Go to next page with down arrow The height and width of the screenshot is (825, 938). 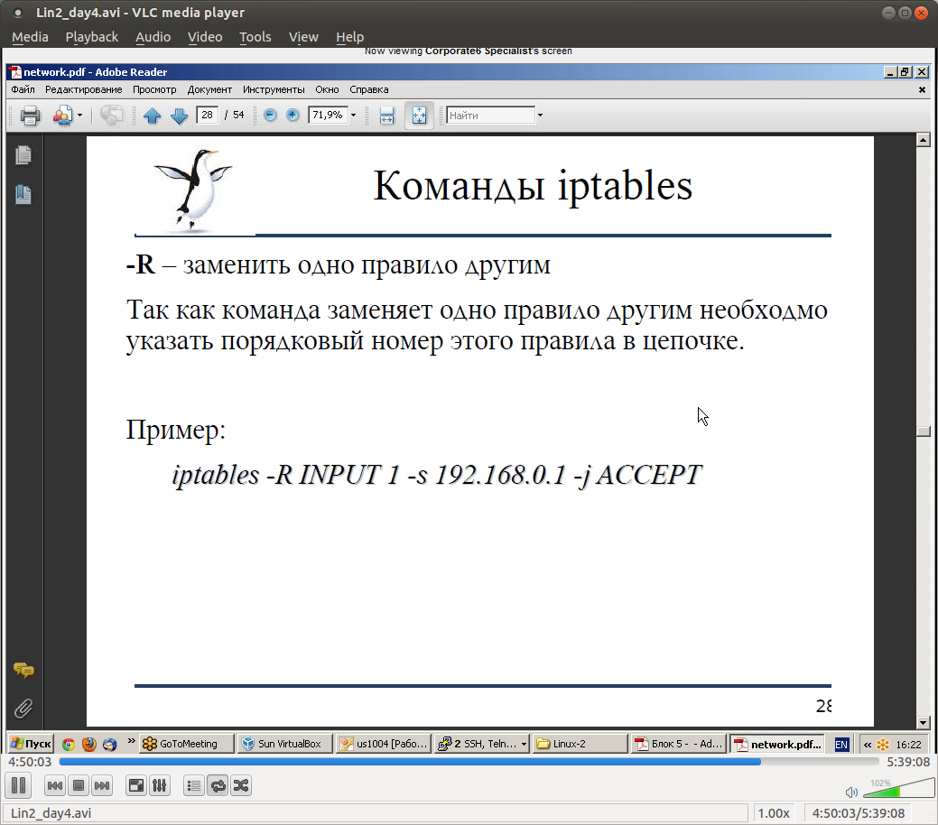pos(179,115)
